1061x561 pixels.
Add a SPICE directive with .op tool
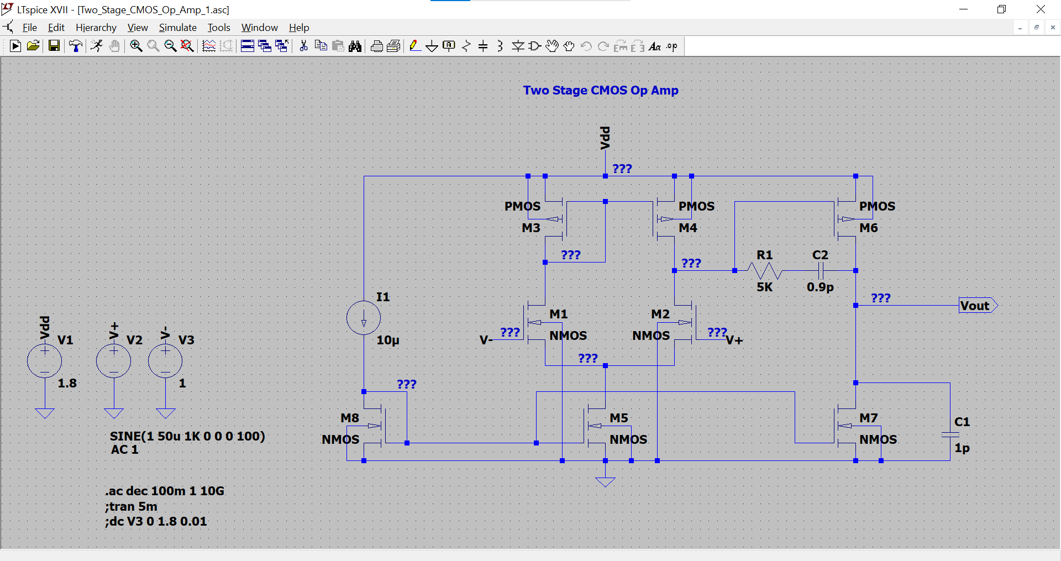click(x=670, y=46)
